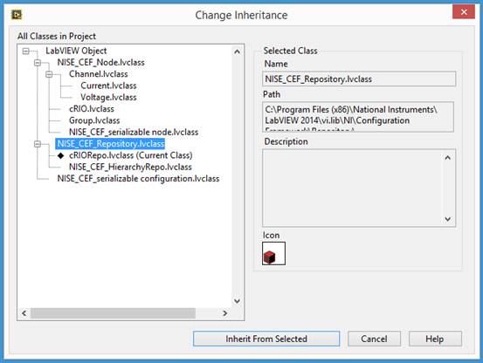The width and height of the screenshot is (483, 363).
Task: Open Help for this dialog
Action: click(435, 339)
